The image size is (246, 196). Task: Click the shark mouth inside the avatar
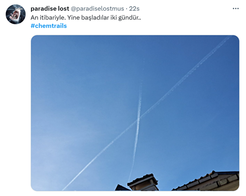[x=16, y=14]
